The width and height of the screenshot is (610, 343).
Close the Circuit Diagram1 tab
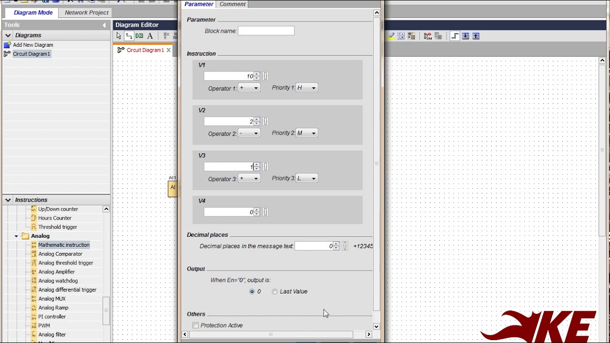click(168, 50)
